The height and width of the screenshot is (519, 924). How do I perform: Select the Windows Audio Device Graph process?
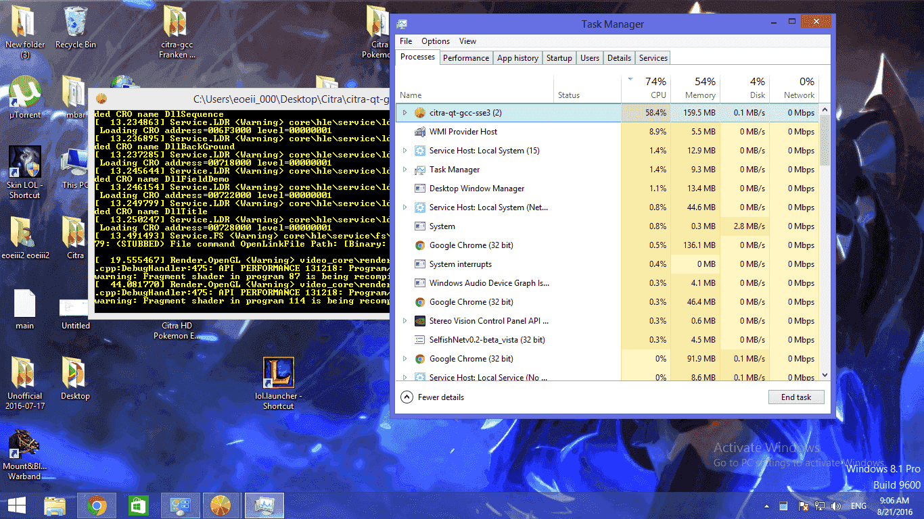(607, 283)
